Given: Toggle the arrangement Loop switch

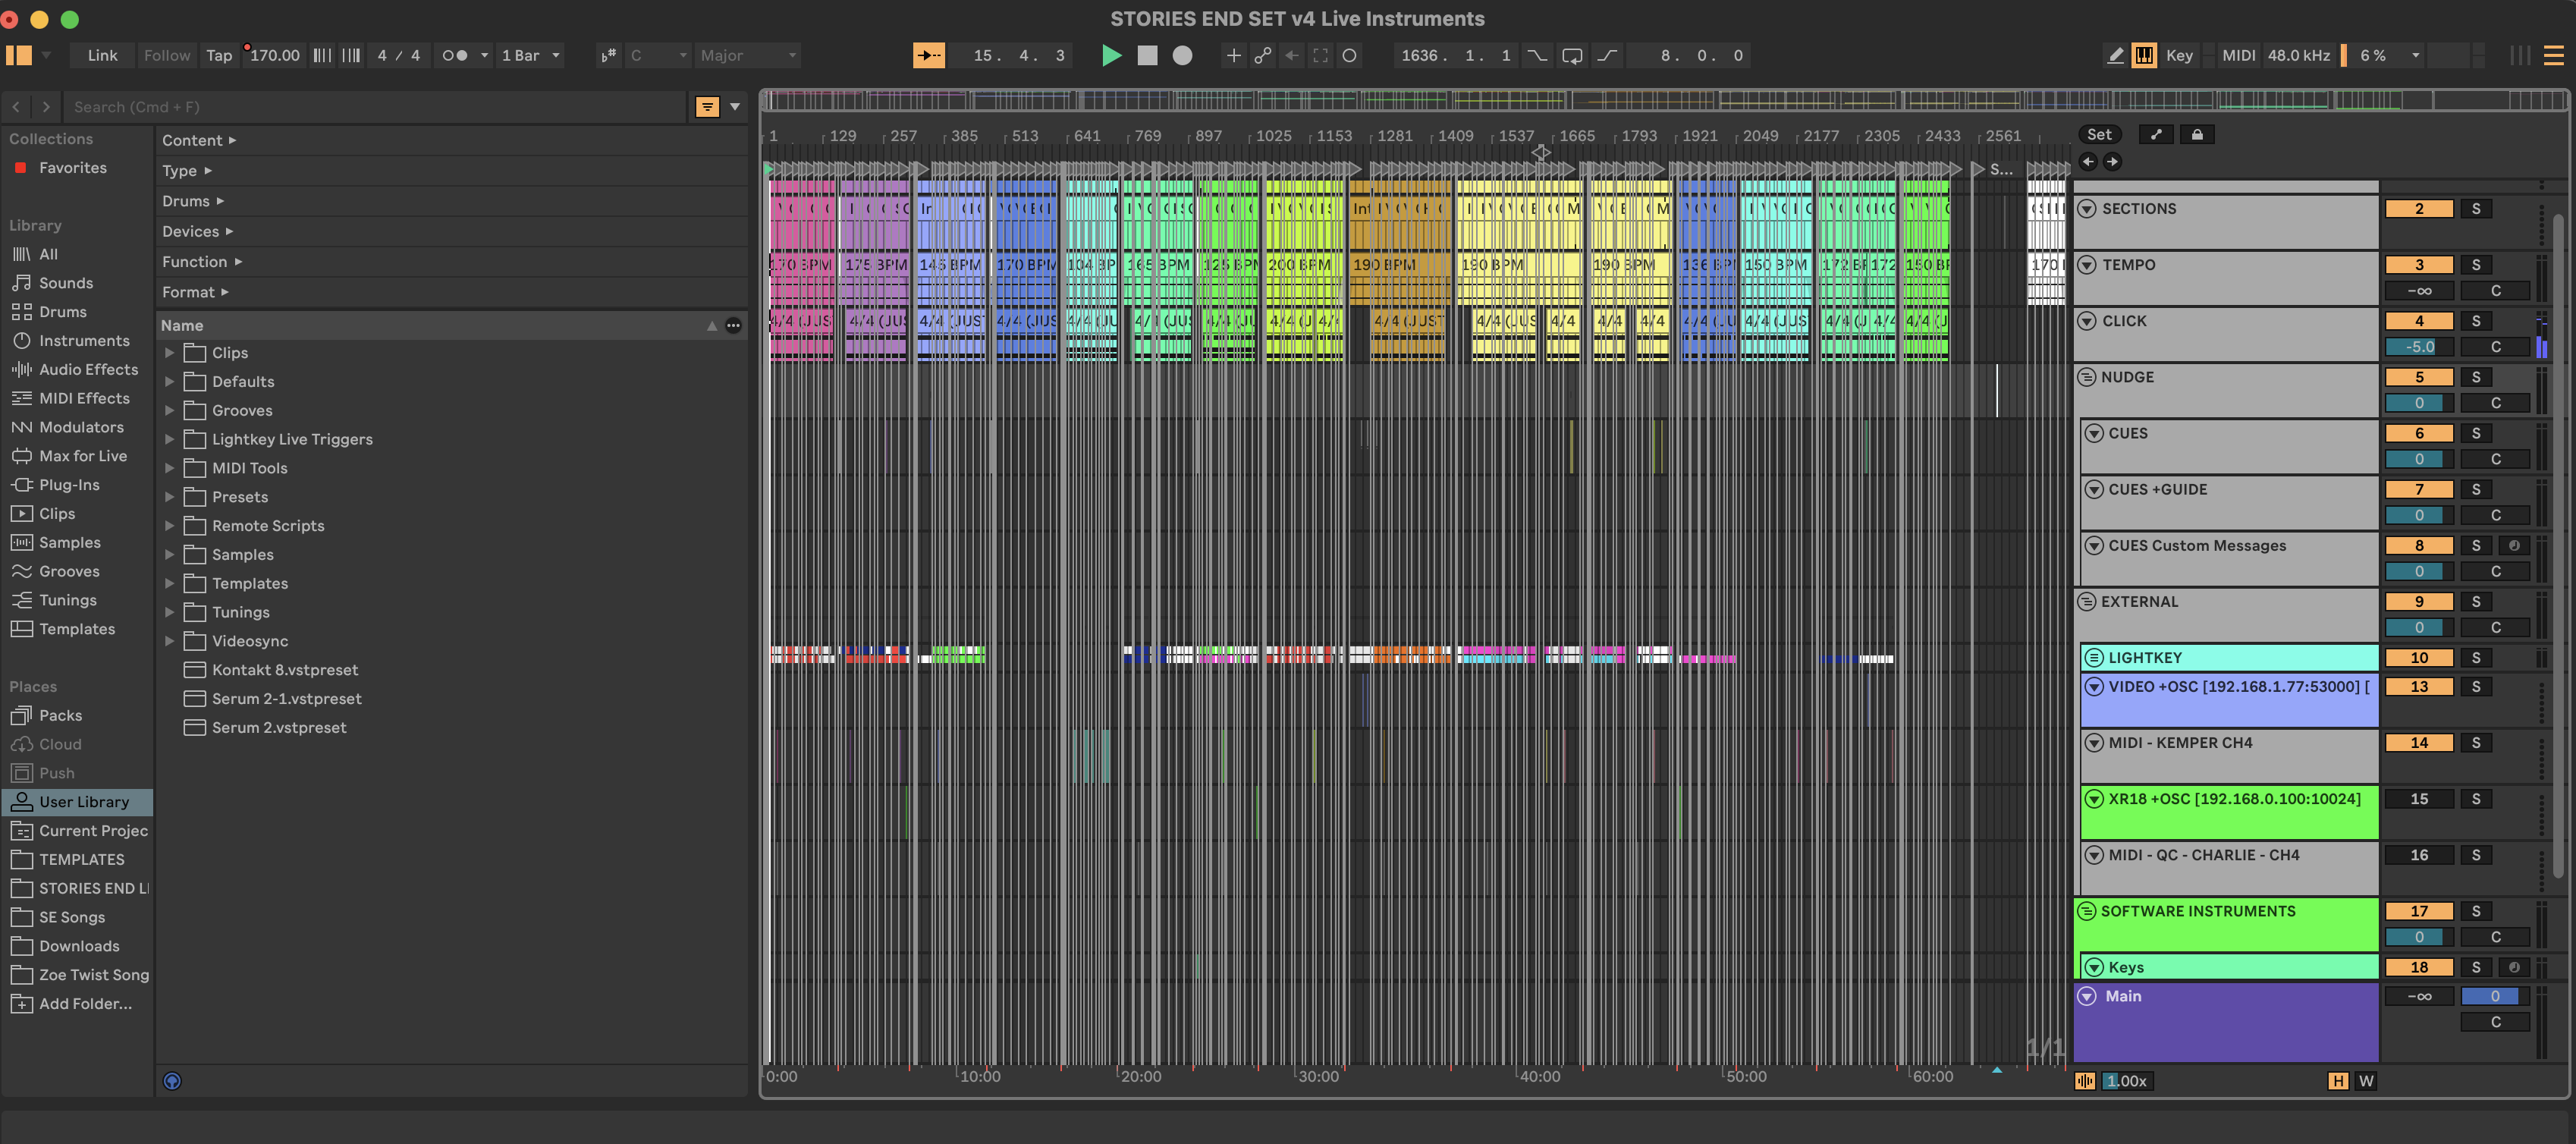Looking at the screenshot, I should pyautogui.click(x=1572, y=56).
